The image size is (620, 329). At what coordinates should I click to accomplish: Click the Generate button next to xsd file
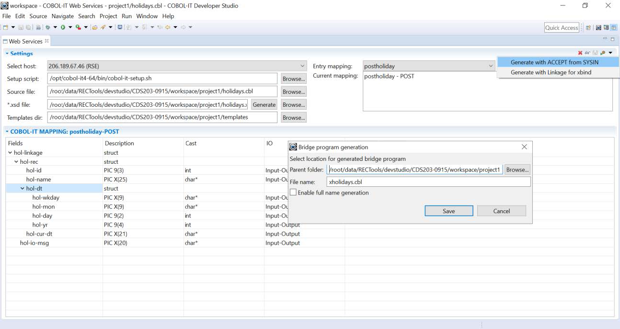[x=264, y=104]
